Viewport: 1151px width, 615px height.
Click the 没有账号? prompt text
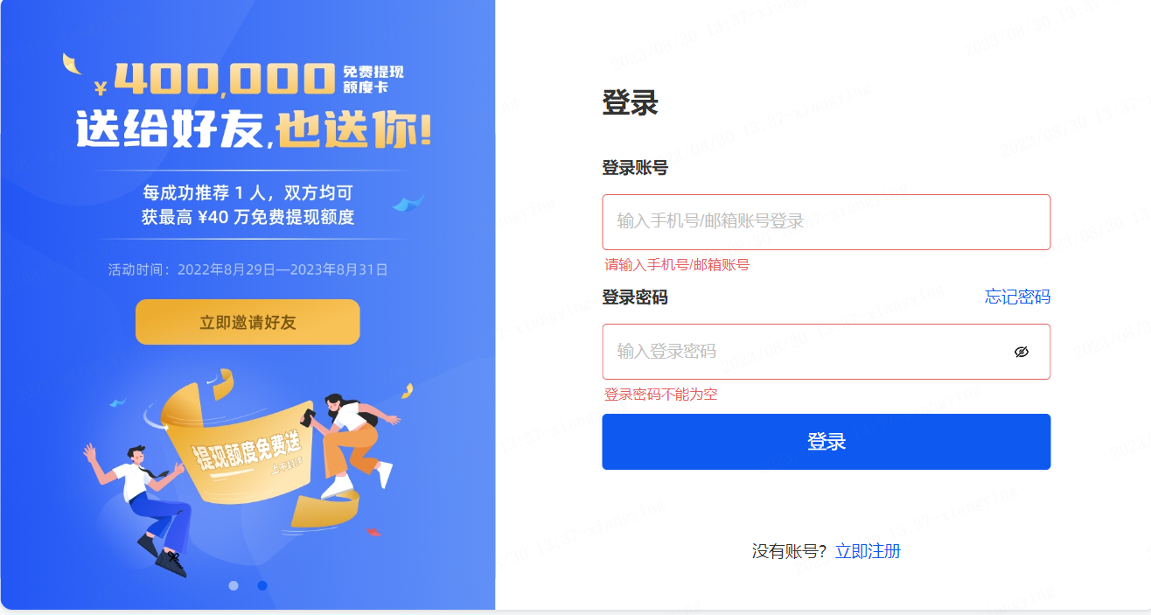point(790,551)
